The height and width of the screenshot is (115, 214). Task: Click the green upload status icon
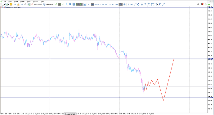click(206, 4)
